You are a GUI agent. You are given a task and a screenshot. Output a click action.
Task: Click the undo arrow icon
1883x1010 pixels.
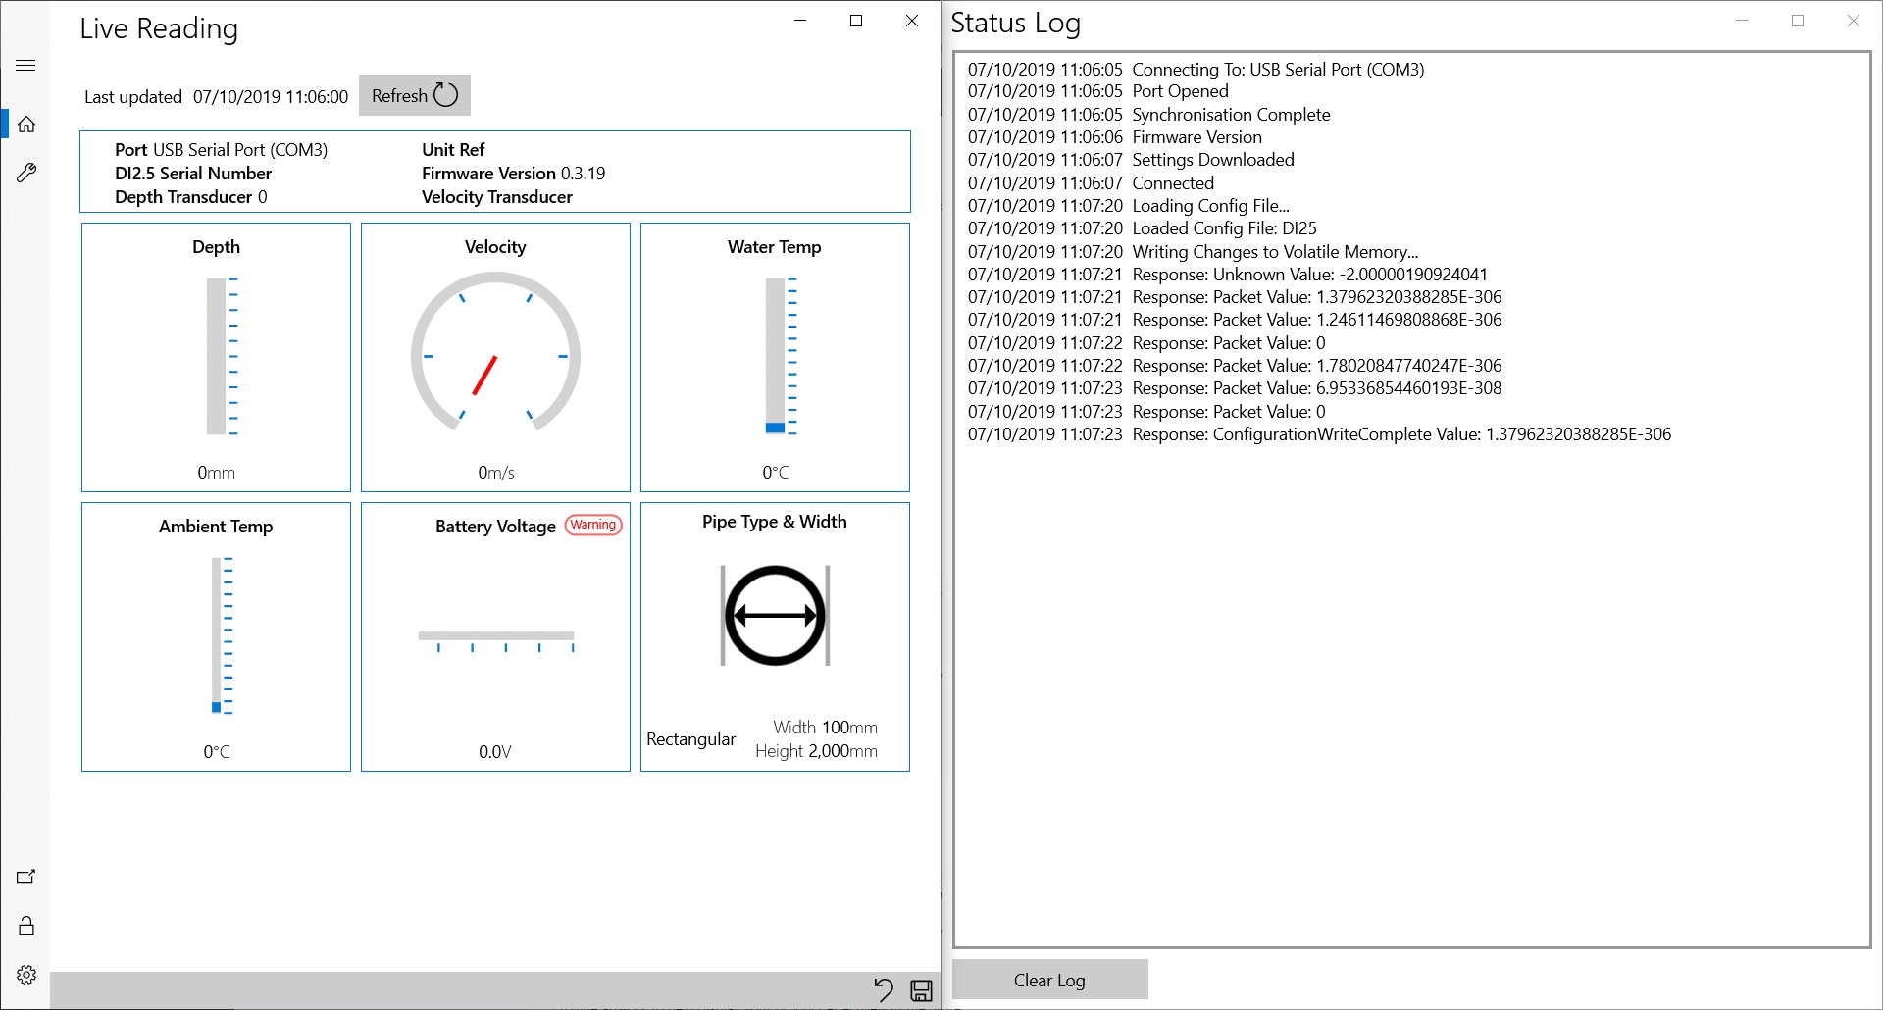[884, 990]
